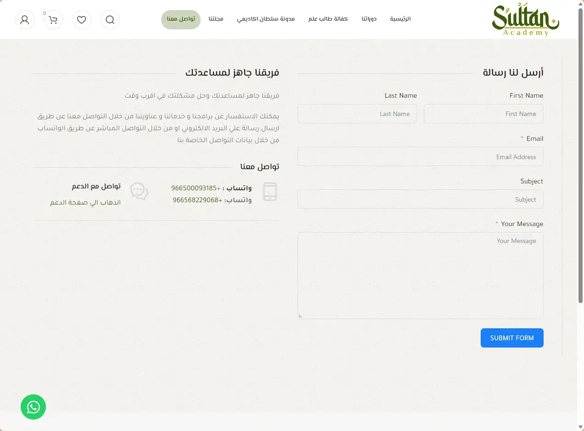The width and height of the screenshot is (584, 431).
Task: Click the أرسل لنا رسالة heading
Action: 513,72
